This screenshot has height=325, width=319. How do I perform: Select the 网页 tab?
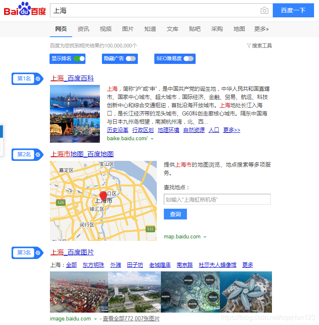point(61,29)
